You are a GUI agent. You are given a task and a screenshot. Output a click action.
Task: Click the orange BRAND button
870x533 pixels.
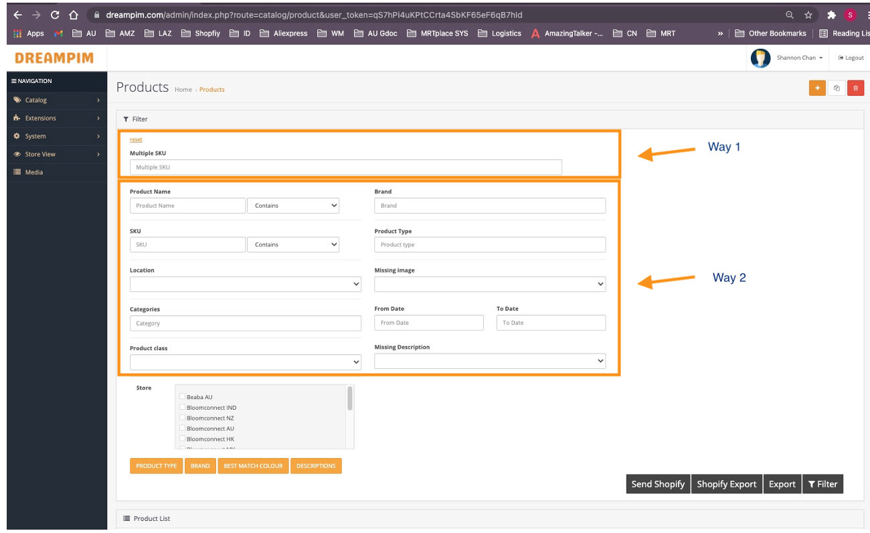tap(200, 466)
